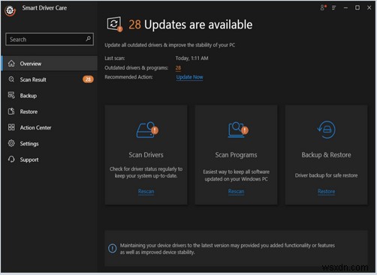Go to the Backup section
Viewport: 377px width, 275px height.
pyautogui.click(x=50, y=95)
